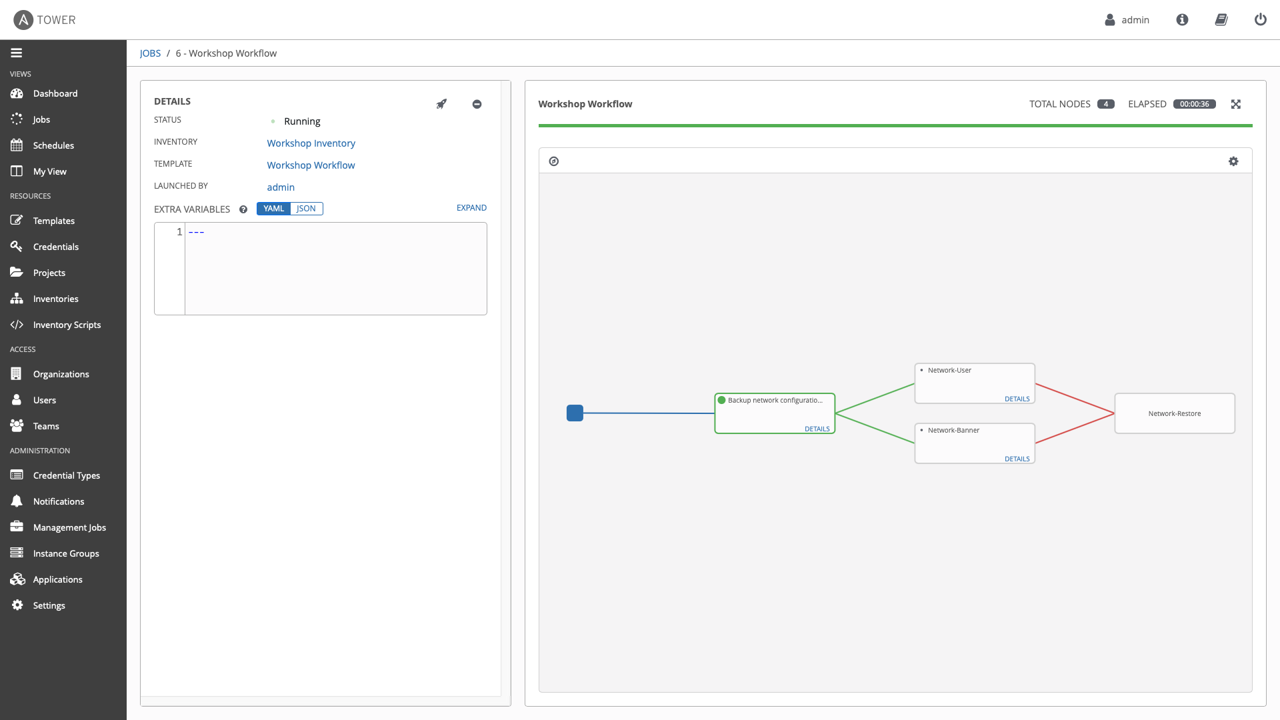Click the Projects folder icon

(x=17, y=272)
